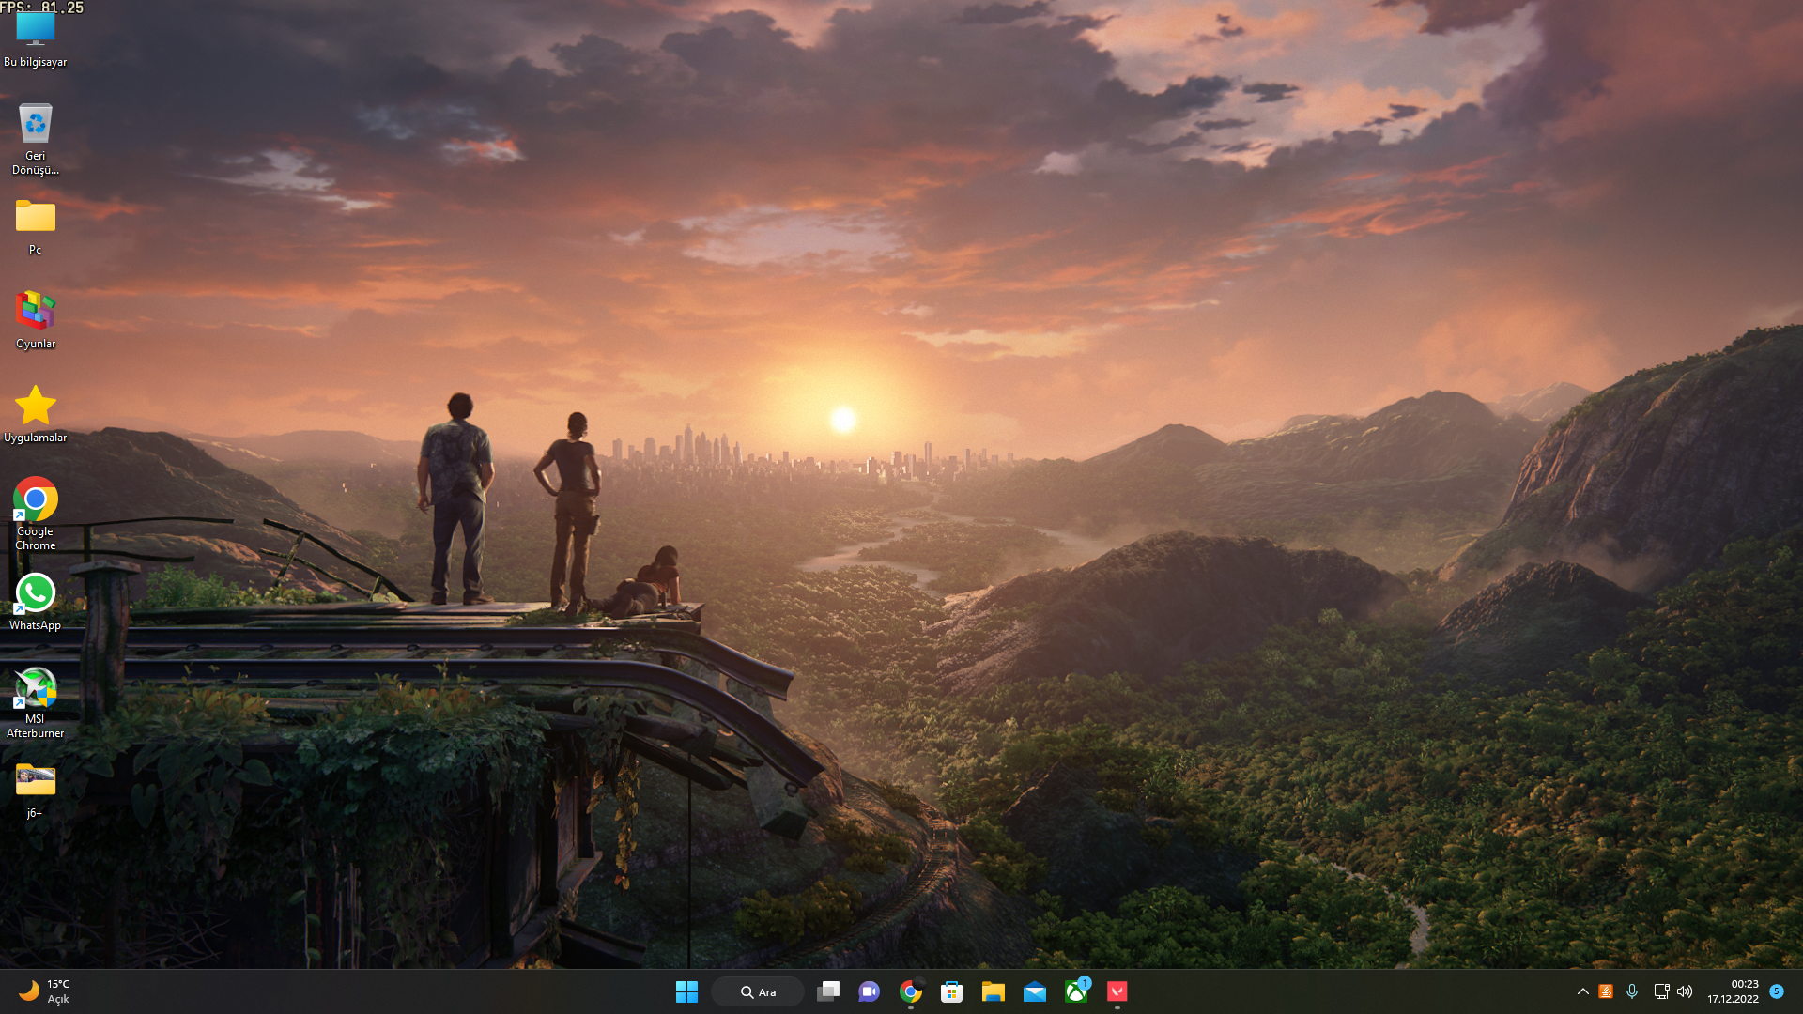Viewport: 1803px width, 1014px height.
Task: Open the notification badge showing 5
Action: click(x=1777, y=991)
